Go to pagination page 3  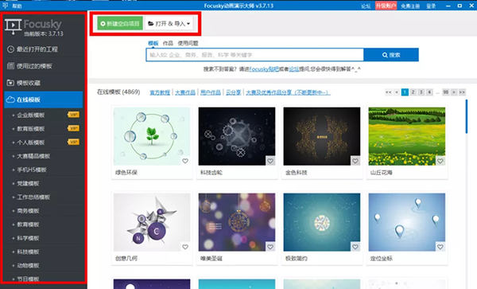click(x=421, y=92)
